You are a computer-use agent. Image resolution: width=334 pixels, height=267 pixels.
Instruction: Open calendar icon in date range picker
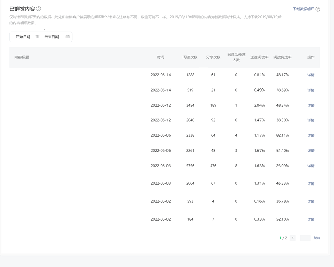[x=67, y=37]
